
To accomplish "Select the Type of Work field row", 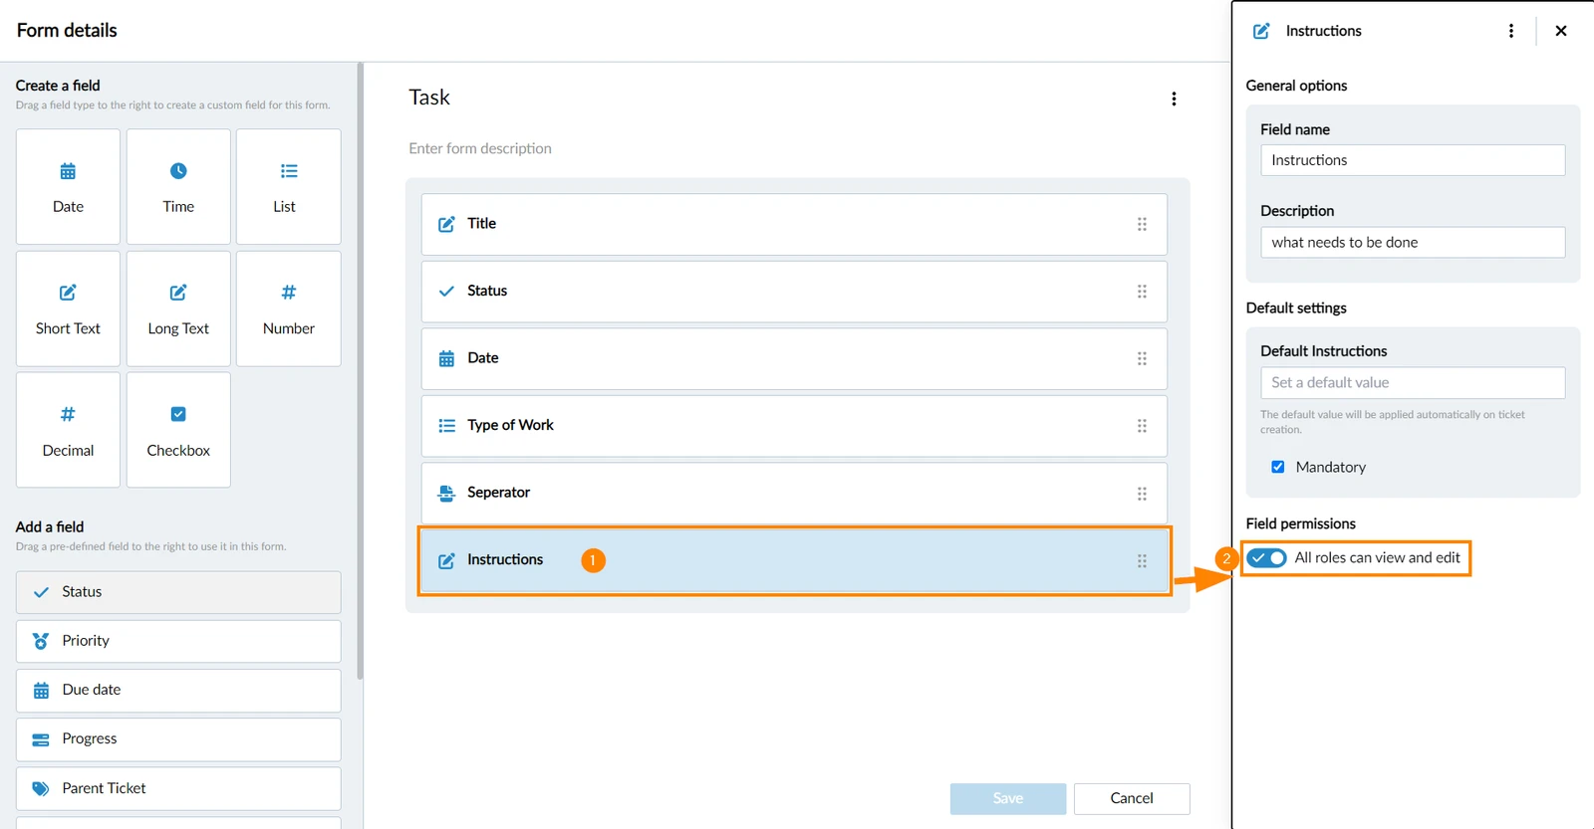I will click(794, 426).
